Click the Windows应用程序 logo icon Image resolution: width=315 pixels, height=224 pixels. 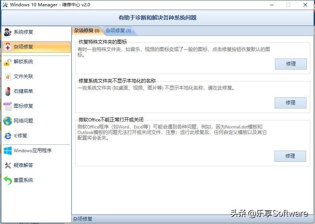[8, 151]
